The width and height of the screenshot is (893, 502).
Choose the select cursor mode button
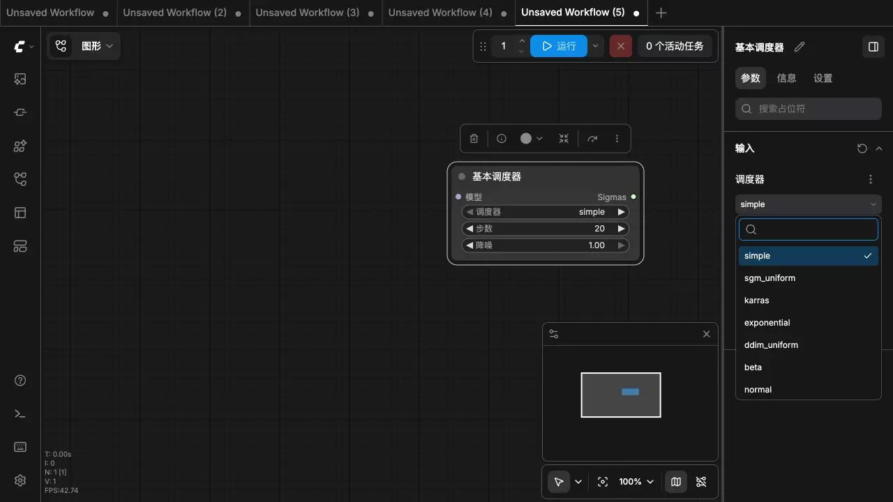(559, 482)
